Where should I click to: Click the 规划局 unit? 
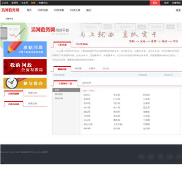[116, 112]
